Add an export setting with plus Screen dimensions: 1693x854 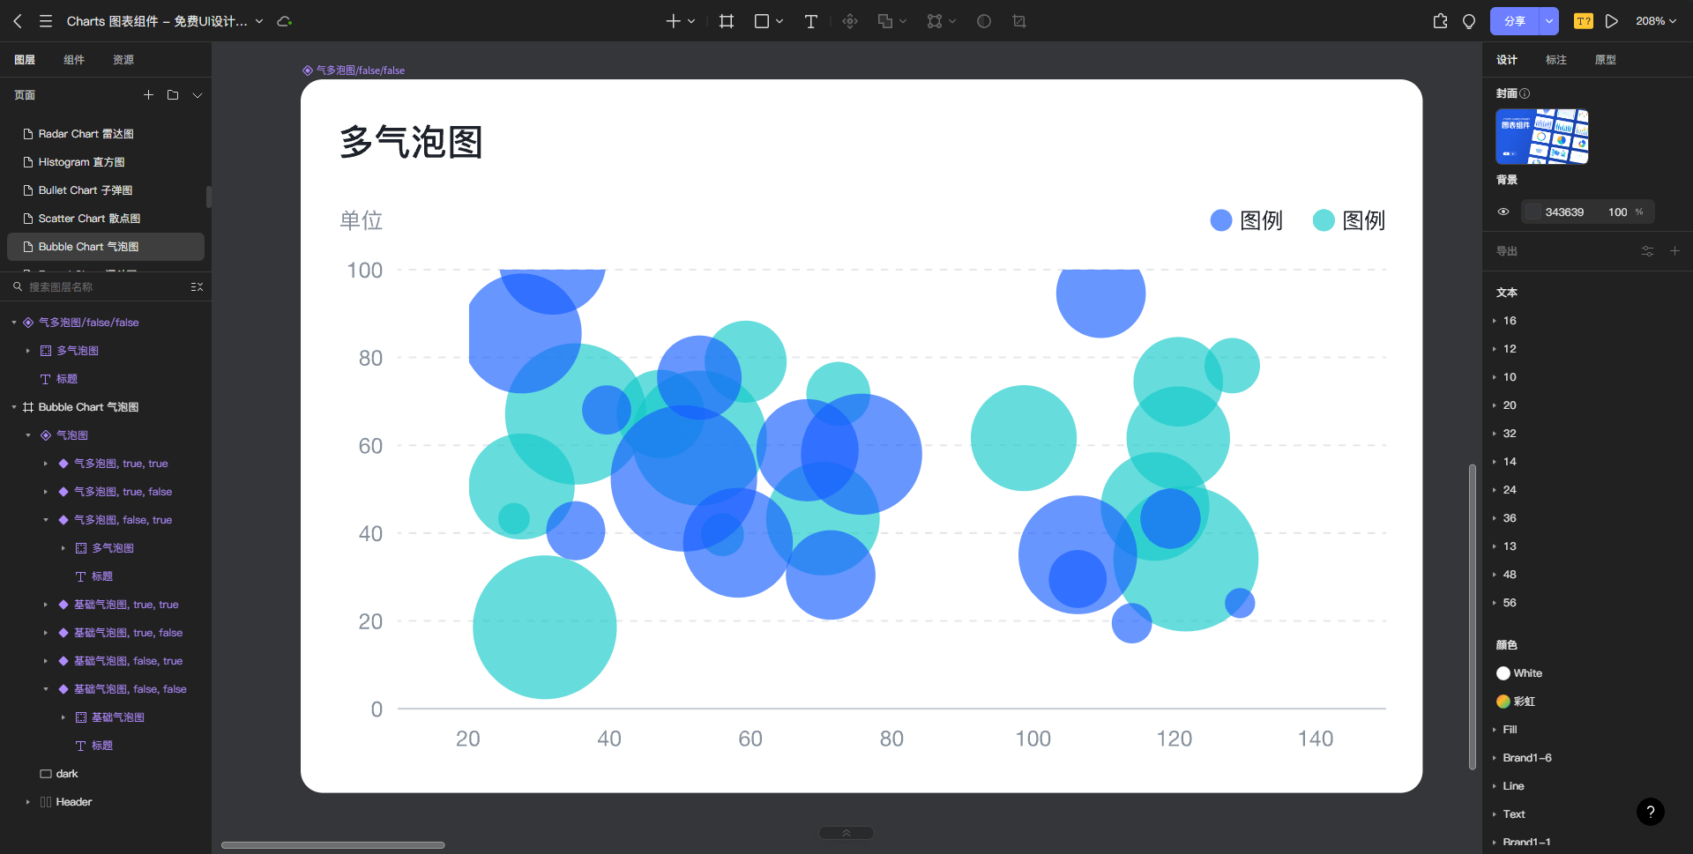1674,251
